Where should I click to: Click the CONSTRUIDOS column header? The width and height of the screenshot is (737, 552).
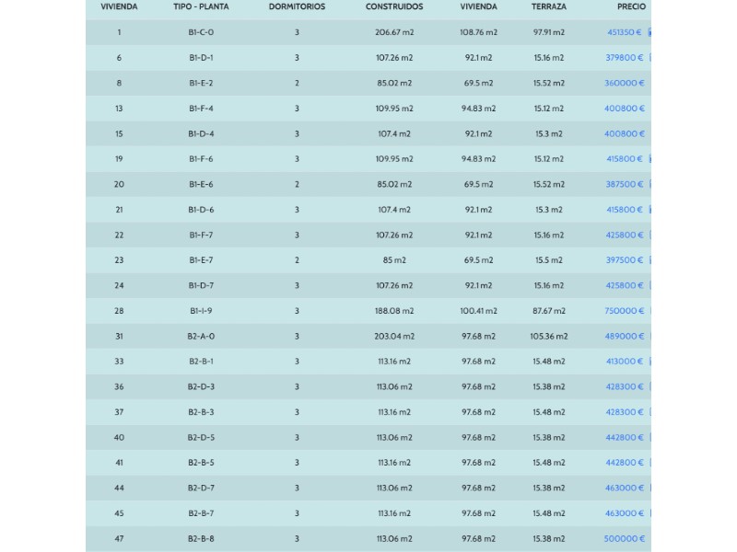(394, 6)
